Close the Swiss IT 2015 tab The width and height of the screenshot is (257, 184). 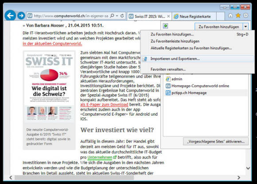[168, 16]
